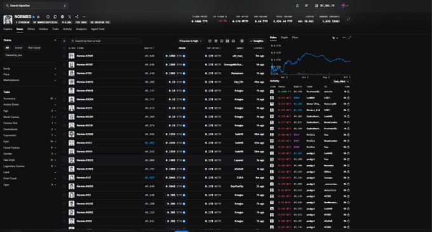
Task: Select all items checkbox in header
Action: click(64, 48)
